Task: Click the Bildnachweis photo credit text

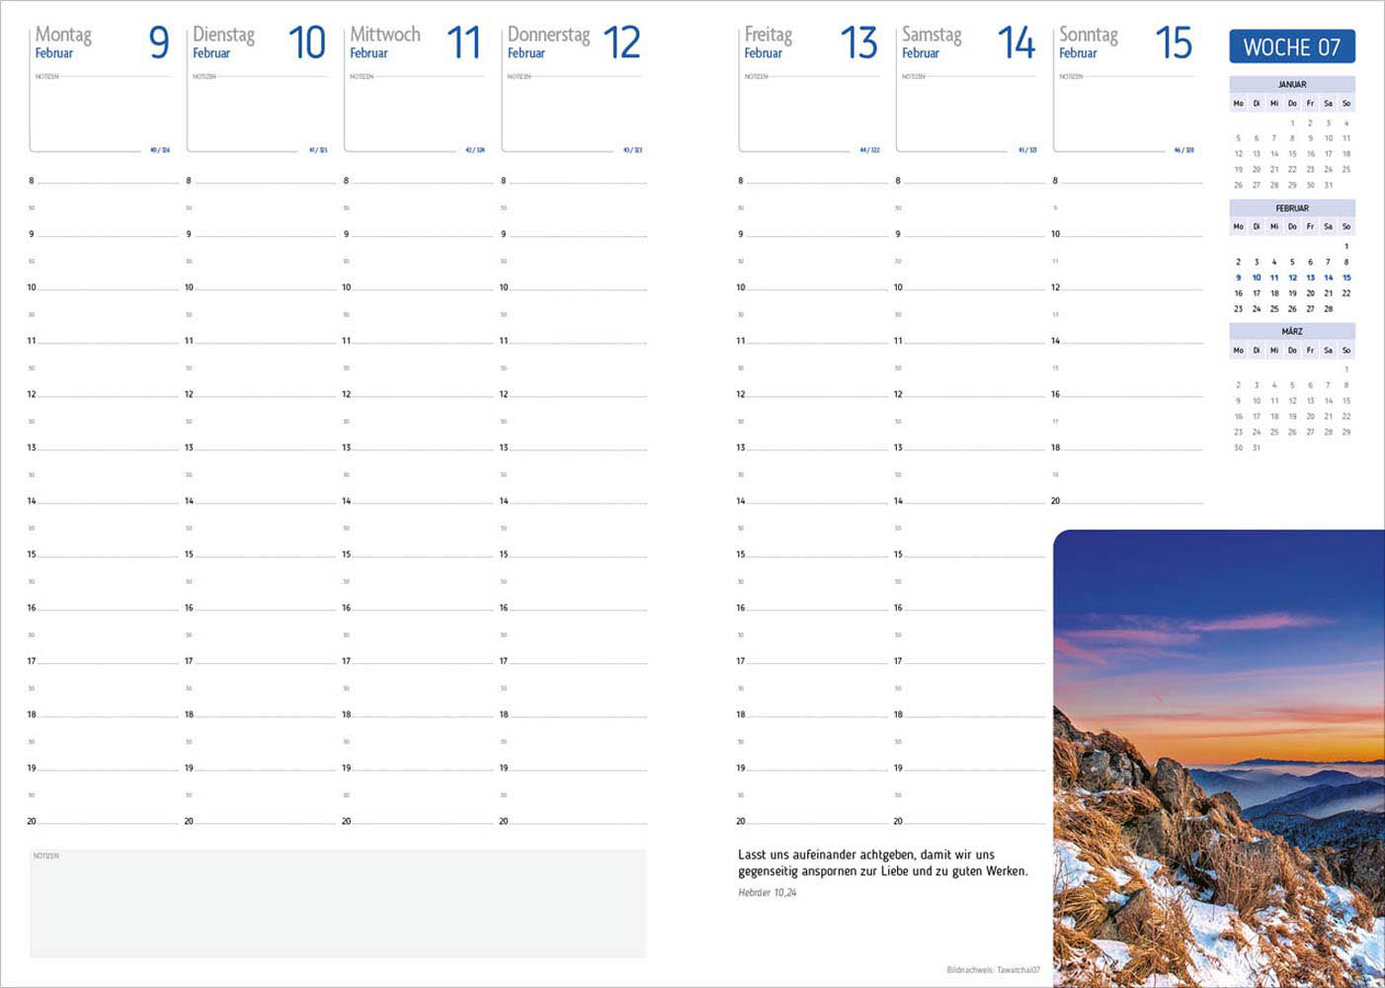Action: click(993, 970)
